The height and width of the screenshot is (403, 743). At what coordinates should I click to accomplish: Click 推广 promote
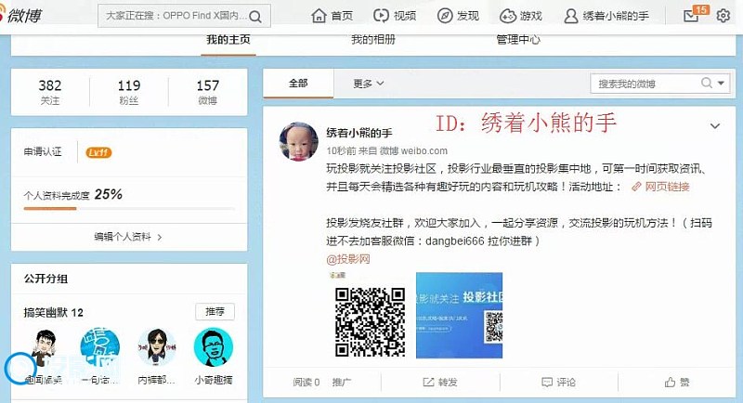pyautogui.click(x=342, y=383)
